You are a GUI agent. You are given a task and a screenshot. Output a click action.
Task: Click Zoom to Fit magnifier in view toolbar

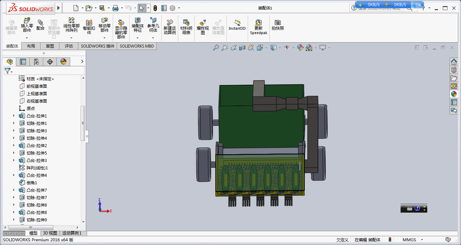(x=216, y=48)
